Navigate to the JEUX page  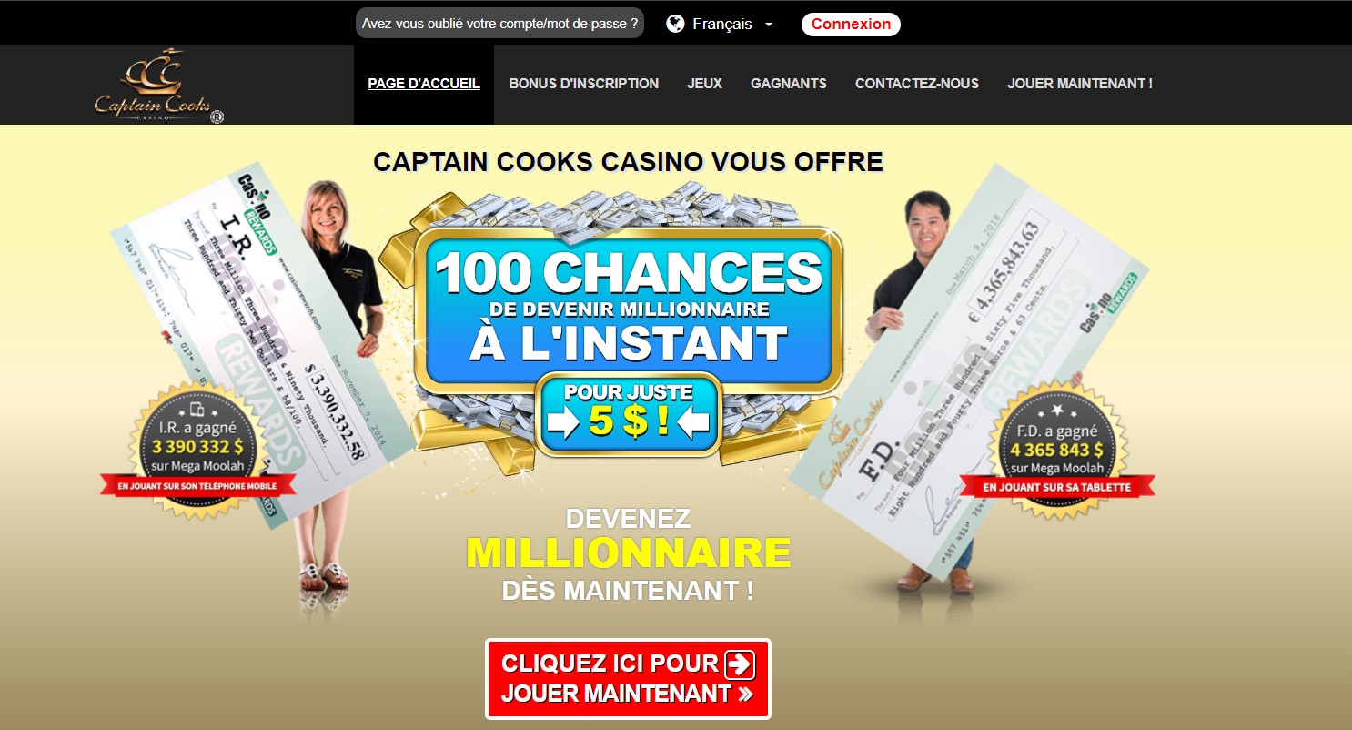[704, 84]
